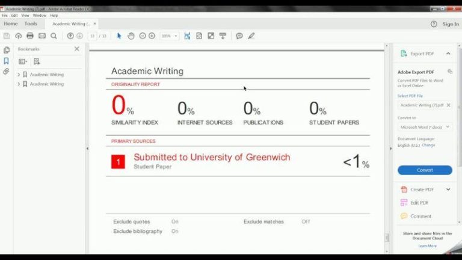Activate the hand pan tool
The height and width of the screenshot is (260, 462).
[131, 36]
